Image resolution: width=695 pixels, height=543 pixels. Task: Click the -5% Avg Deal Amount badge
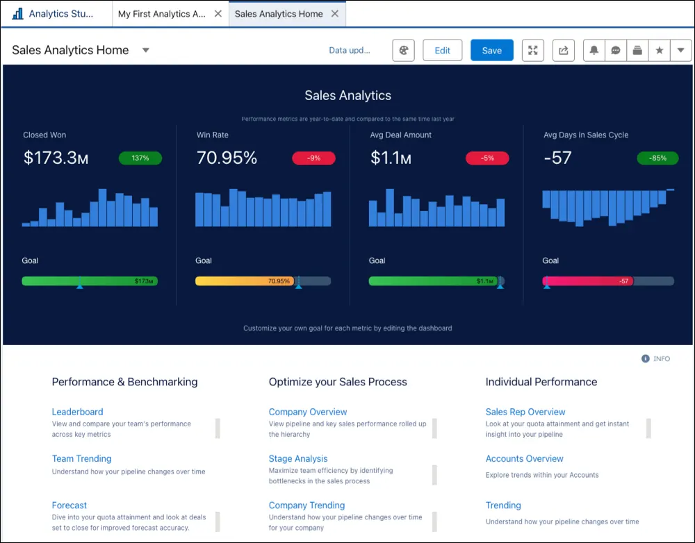[x=487, y=158]
